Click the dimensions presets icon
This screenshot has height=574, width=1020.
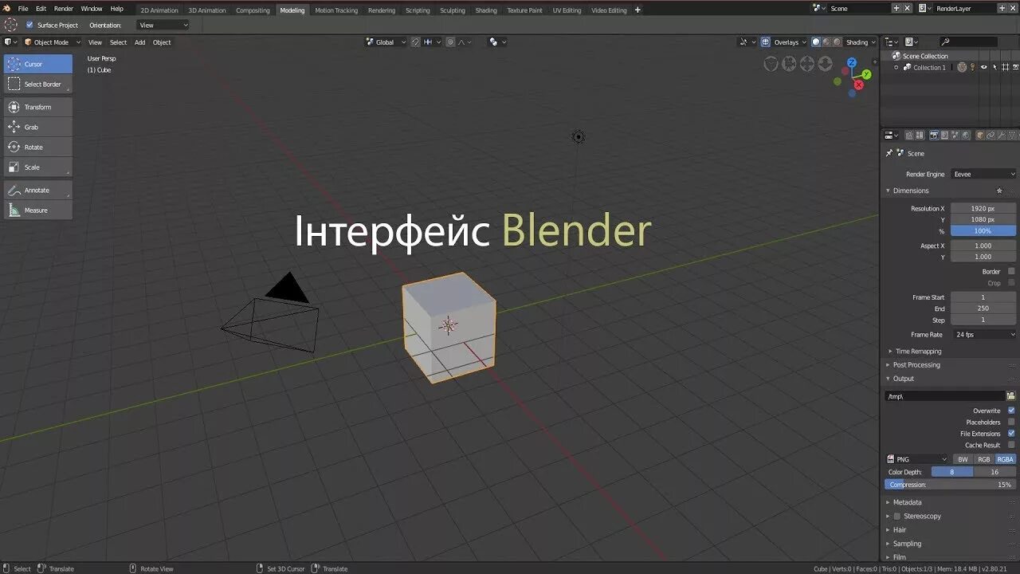pos(999,191)
